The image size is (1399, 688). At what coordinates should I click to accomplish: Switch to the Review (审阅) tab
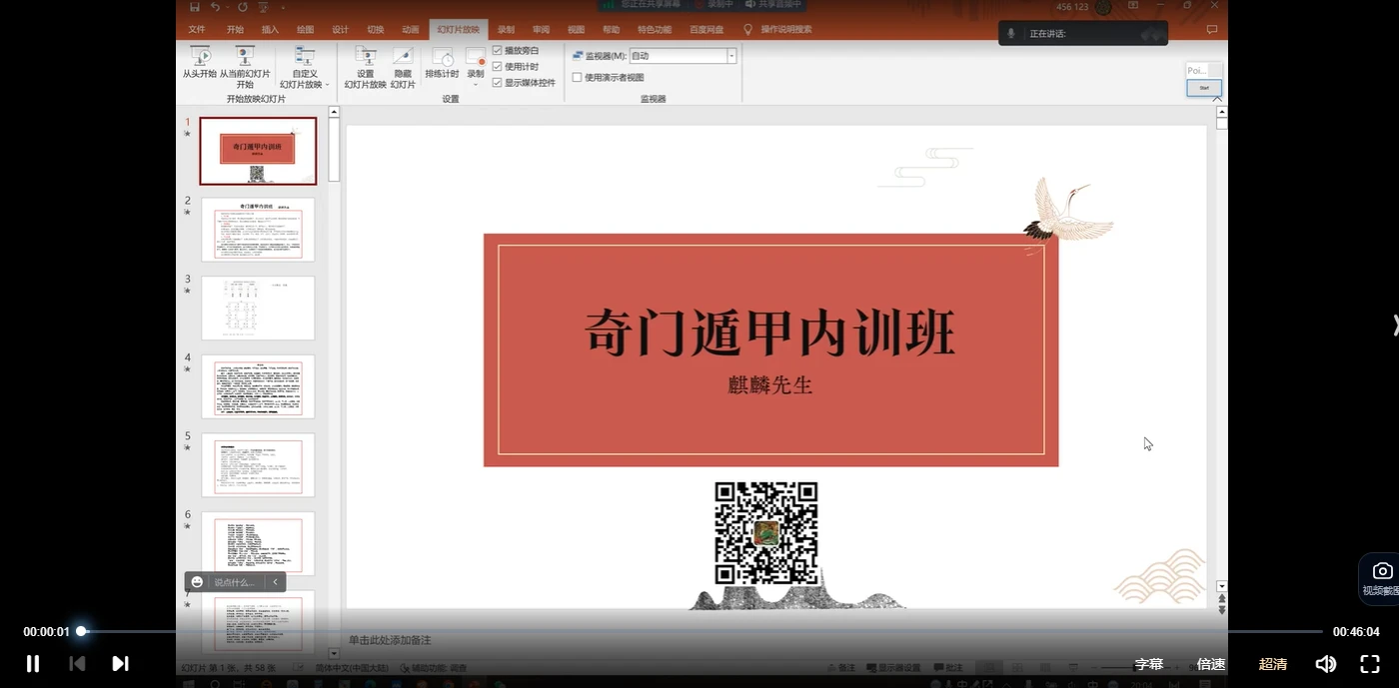(541, 29)
